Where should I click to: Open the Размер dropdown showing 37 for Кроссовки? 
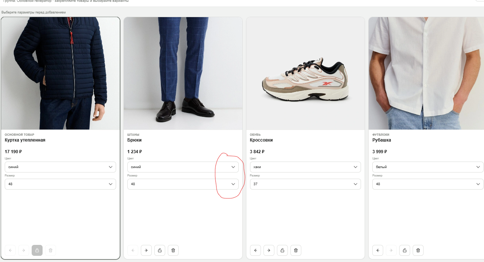point(305,184)
